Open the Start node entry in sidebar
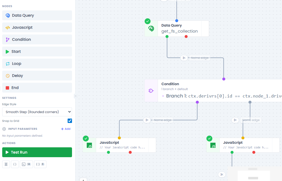282x181 pixels. [37, 51]
